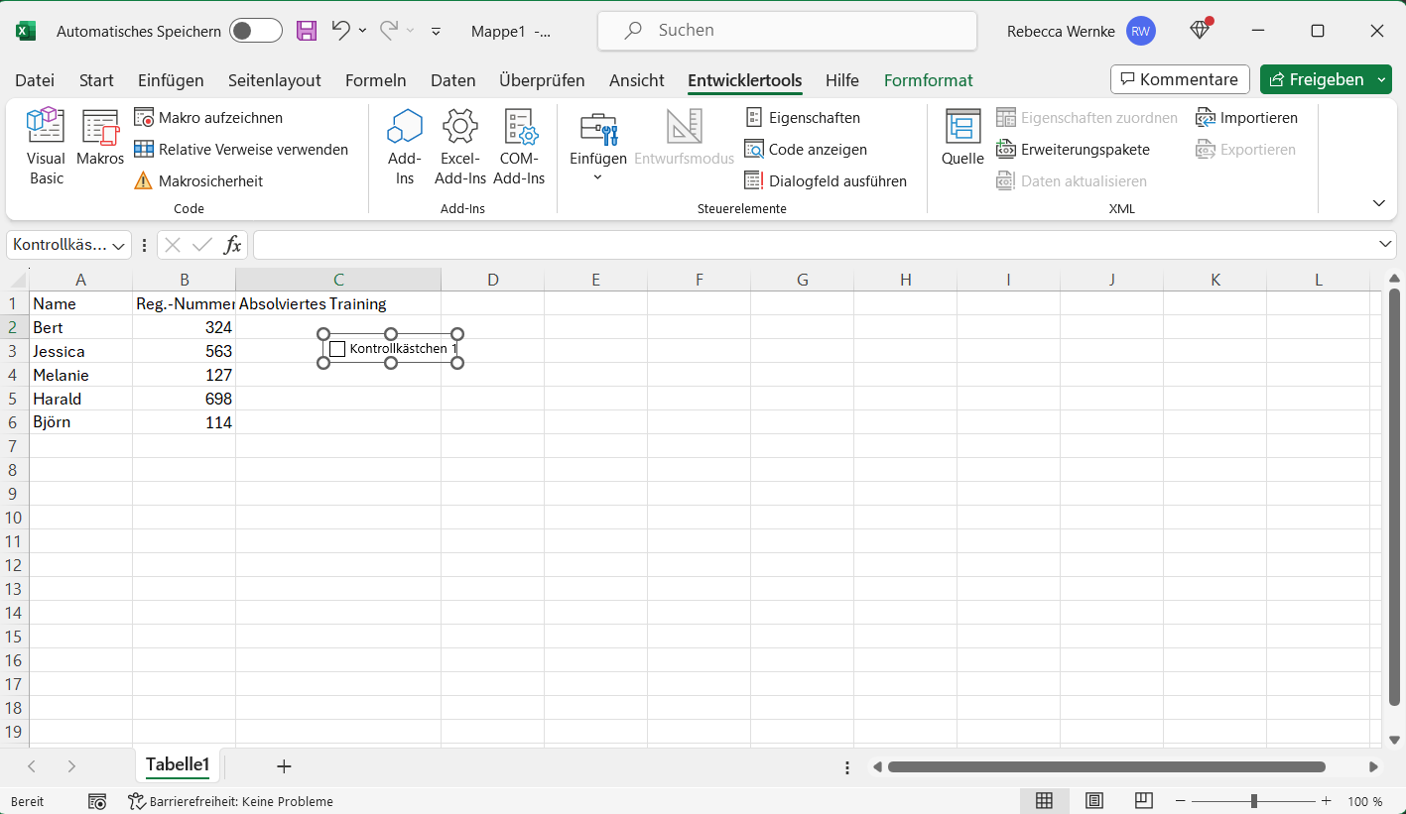
Task: Open the Visual Basic editor
Action: click(x=46, y=146)
